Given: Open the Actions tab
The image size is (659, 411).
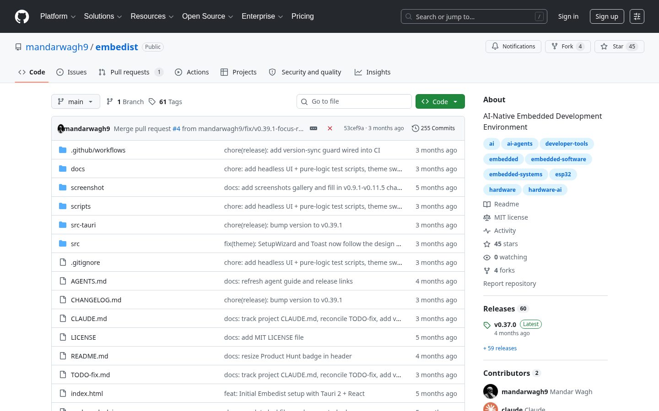Looking at the screenshot, I should coord(192,72).
